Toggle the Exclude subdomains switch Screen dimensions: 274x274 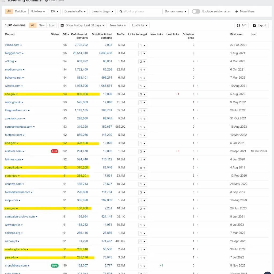[196, 11]
